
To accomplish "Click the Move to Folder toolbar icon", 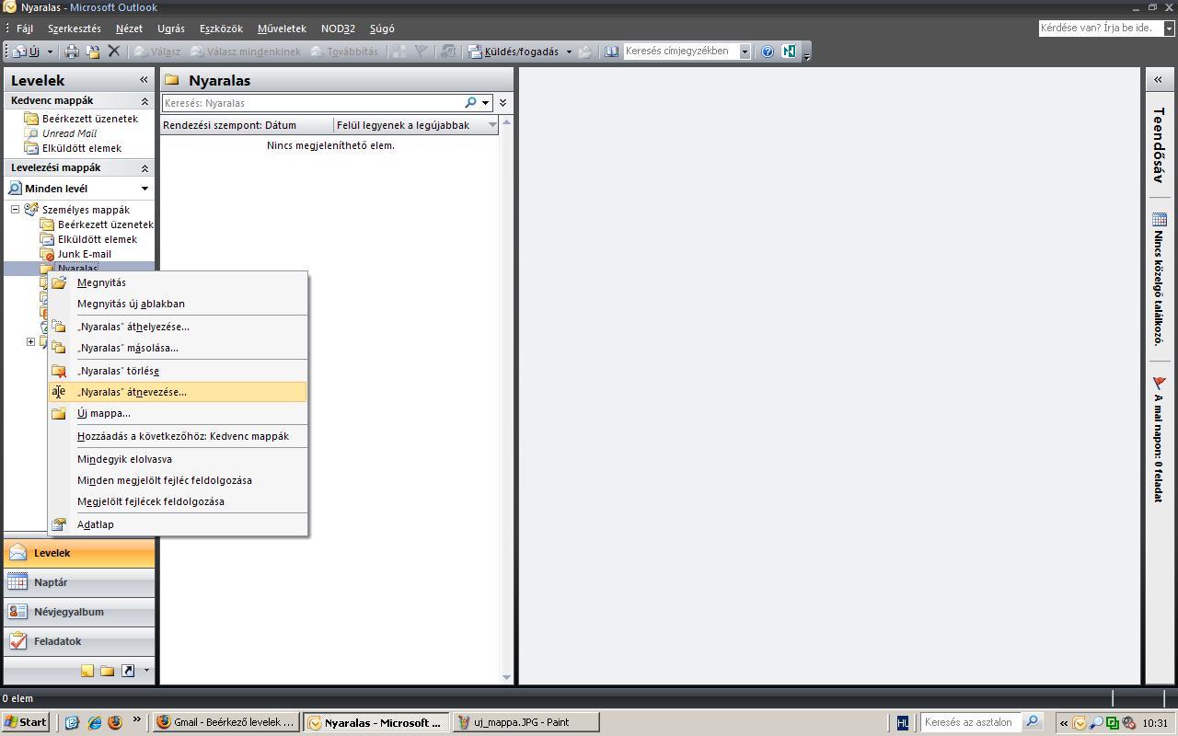I will 93,52.
